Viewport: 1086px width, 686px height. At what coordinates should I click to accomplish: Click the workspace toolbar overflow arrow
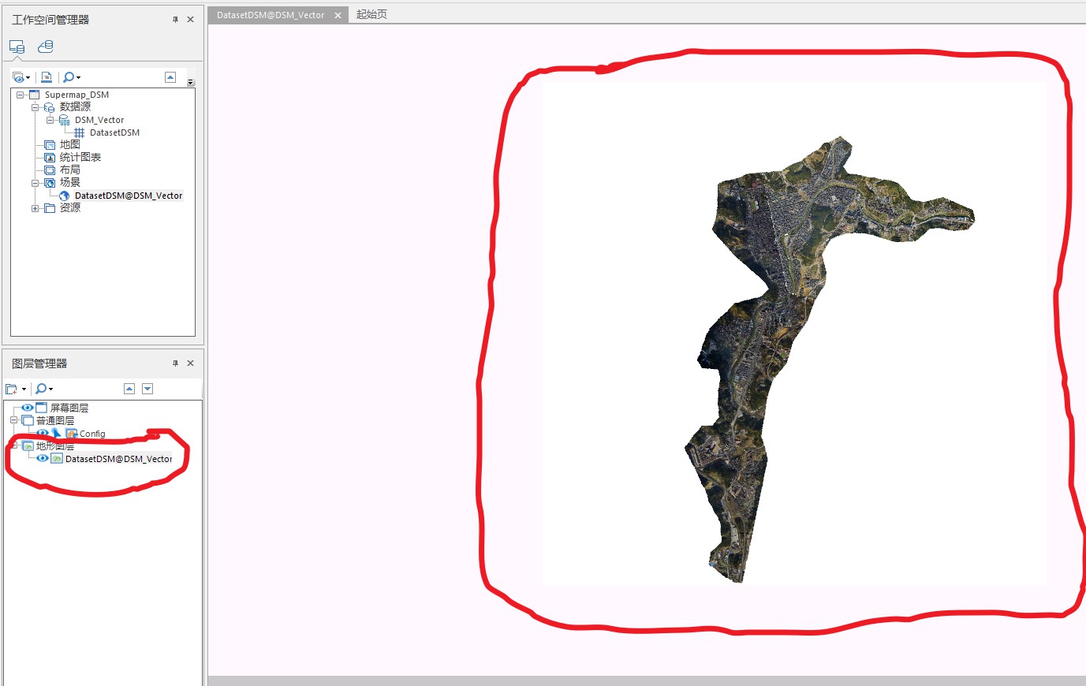pos(191,82)
